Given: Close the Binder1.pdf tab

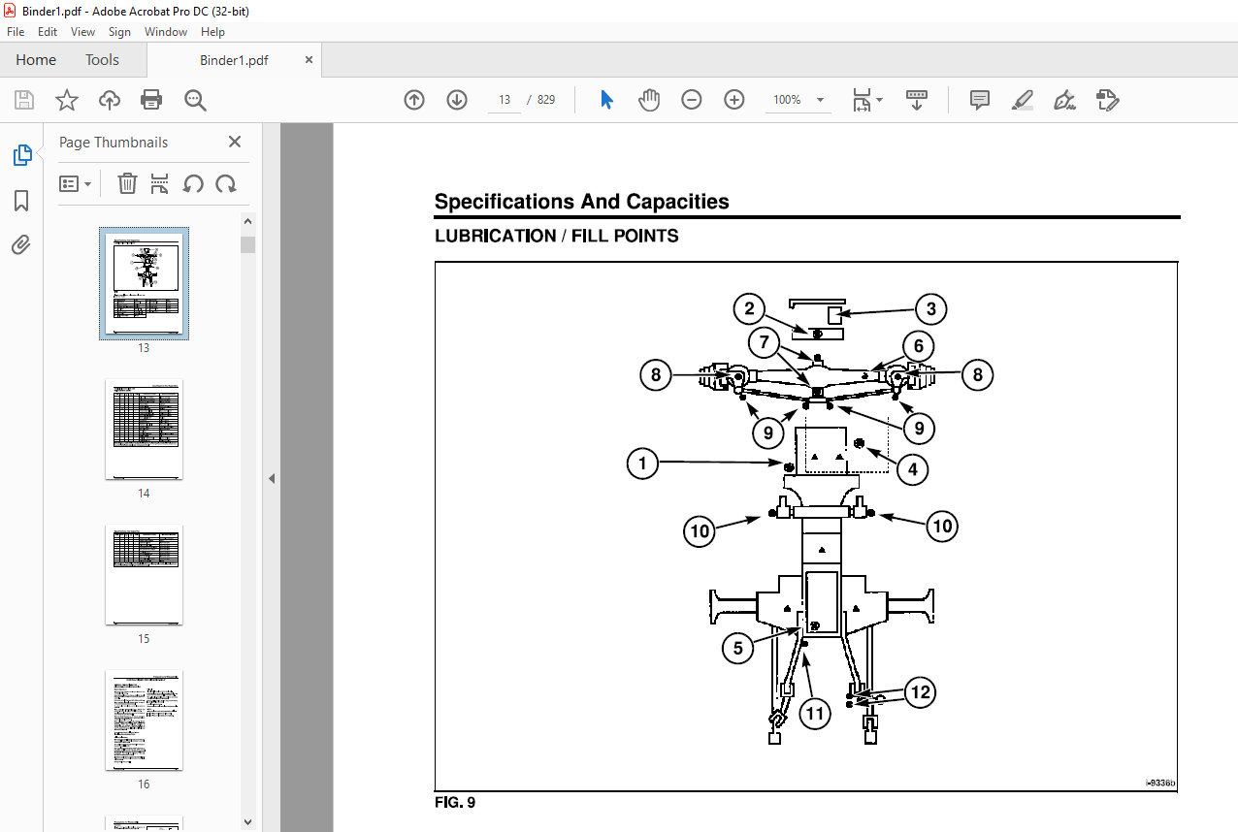Looking at the screenshot, I should click(x=309, y=60).
